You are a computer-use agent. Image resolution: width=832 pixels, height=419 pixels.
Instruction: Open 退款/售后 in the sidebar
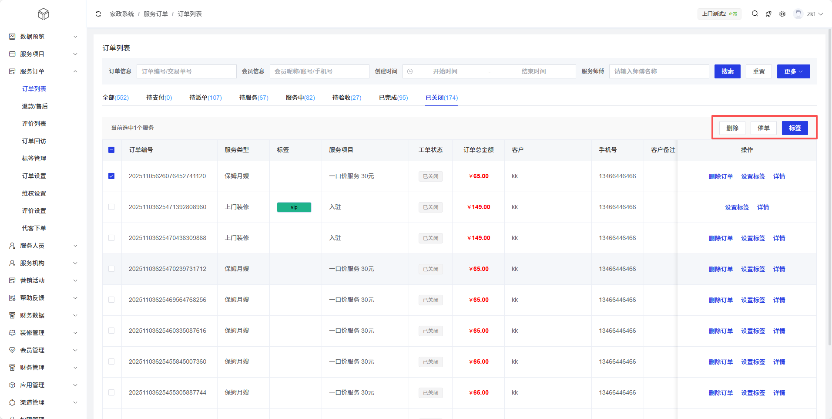pos(35,106)
